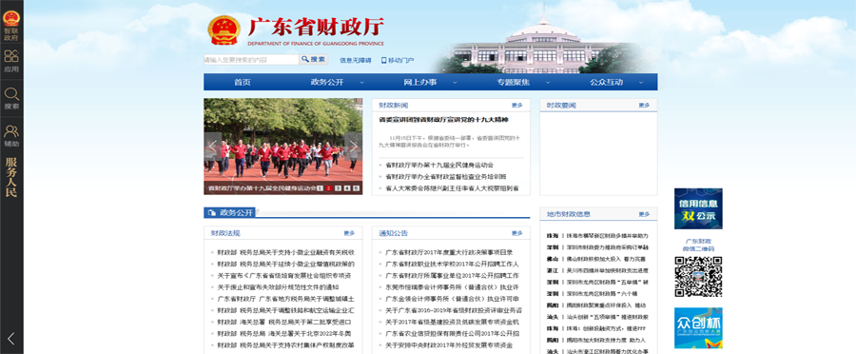The height and width of the screenshot is (354, 856).
Task: Open news 省人大常委会陈继兴副主任率省人大视察组
Action: click(452, 188)
